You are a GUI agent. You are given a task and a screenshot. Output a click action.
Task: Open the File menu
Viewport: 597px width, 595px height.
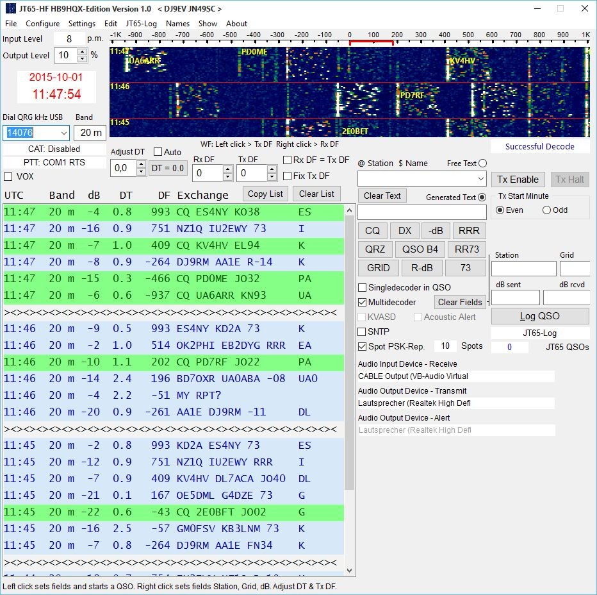11,24
